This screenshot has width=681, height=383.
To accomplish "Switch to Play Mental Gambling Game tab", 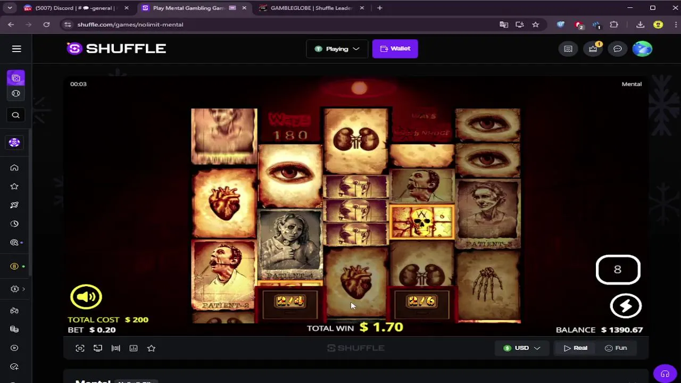I will (194, 8).
